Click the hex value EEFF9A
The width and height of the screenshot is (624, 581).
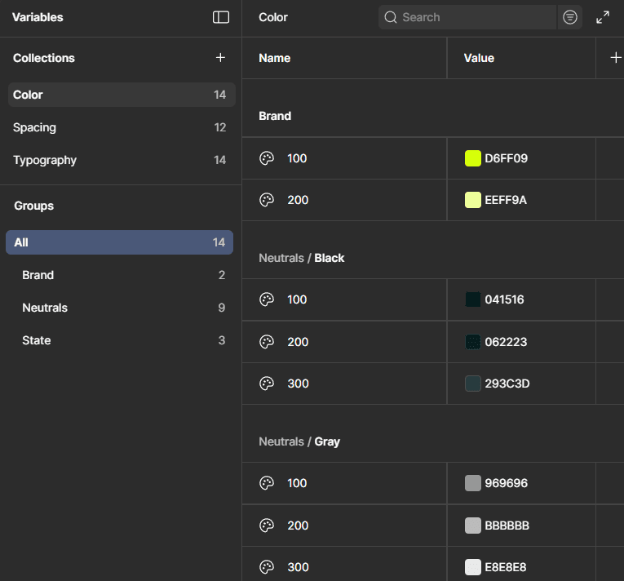pos(506,200)
